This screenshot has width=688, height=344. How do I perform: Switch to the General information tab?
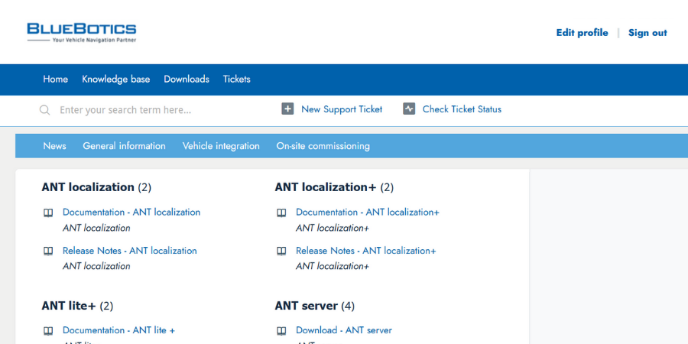tap(124, 146)
